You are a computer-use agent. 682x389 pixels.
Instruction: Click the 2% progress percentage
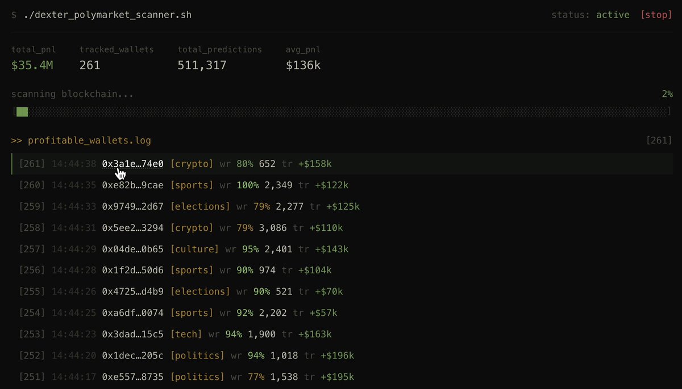pyautogui.click(x=667, y=94)
